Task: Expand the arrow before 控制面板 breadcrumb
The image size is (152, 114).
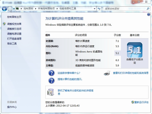Action: (x=21, y=9)
